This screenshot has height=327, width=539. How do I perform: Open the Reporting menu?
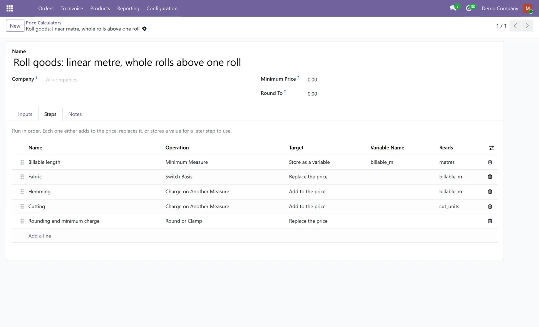click(x=128, y=8)
